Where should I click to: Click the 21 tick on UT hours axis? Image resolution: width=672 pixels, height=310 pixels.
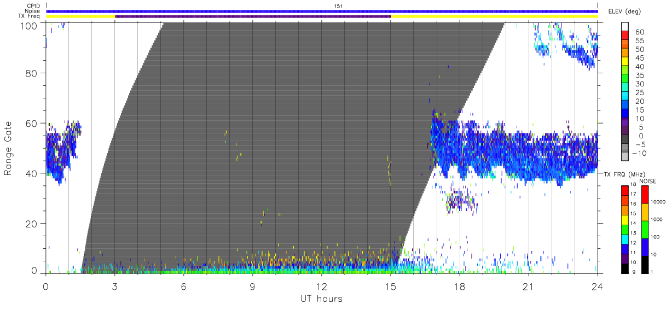point(529,286)
